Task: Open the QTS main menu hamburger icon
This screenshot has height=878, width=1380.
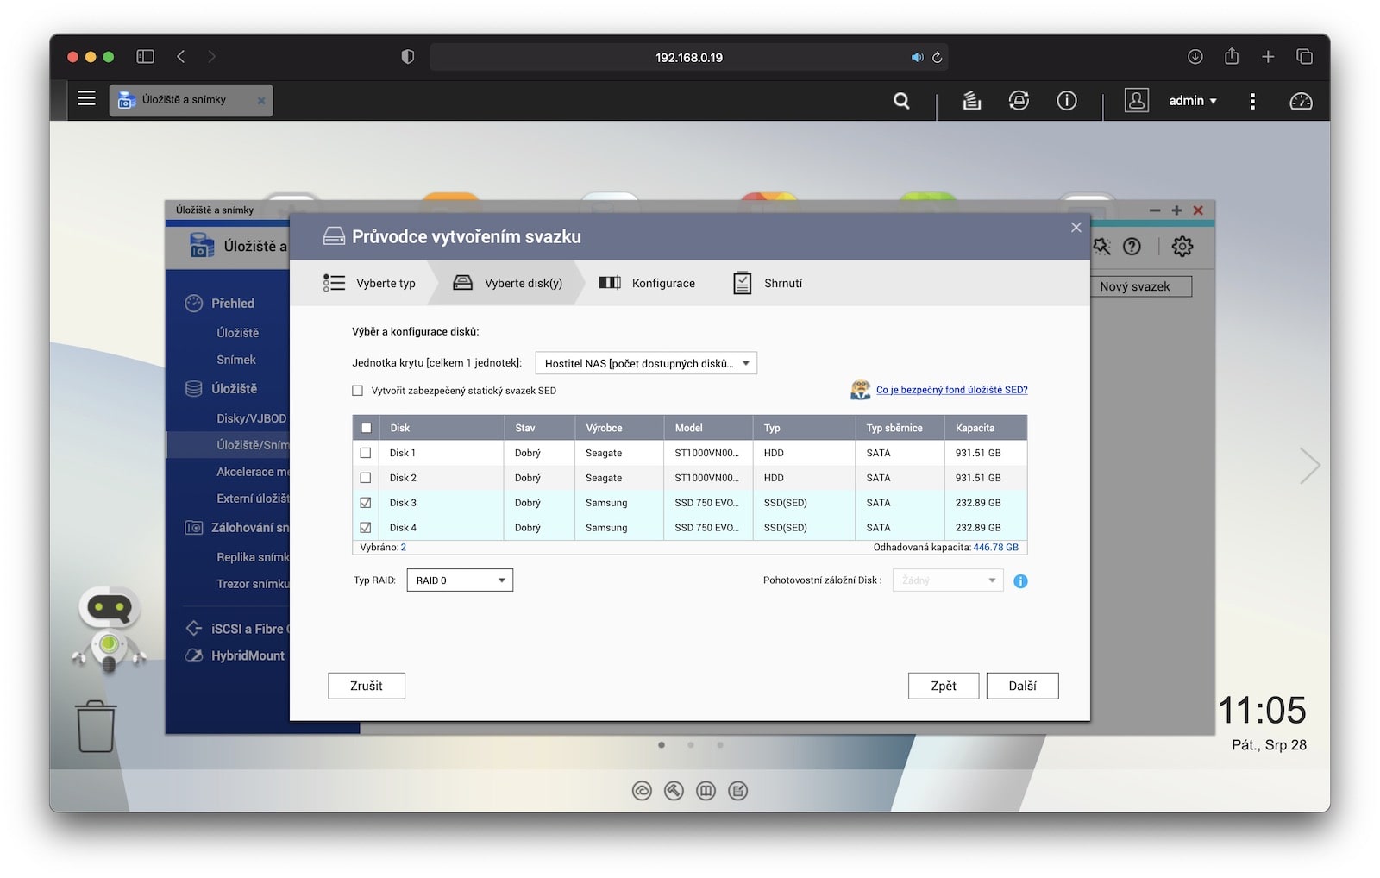Action: point(86,98)
